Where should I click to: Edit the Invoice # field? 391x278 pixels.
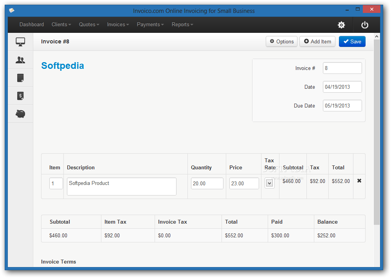point(342,68)
